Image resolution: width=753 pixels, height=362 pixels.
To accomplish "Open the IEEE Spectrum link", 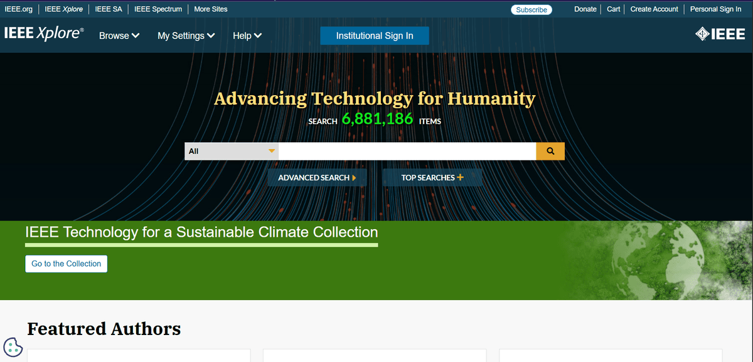I will pyautogui.click(x=158, y=9).
